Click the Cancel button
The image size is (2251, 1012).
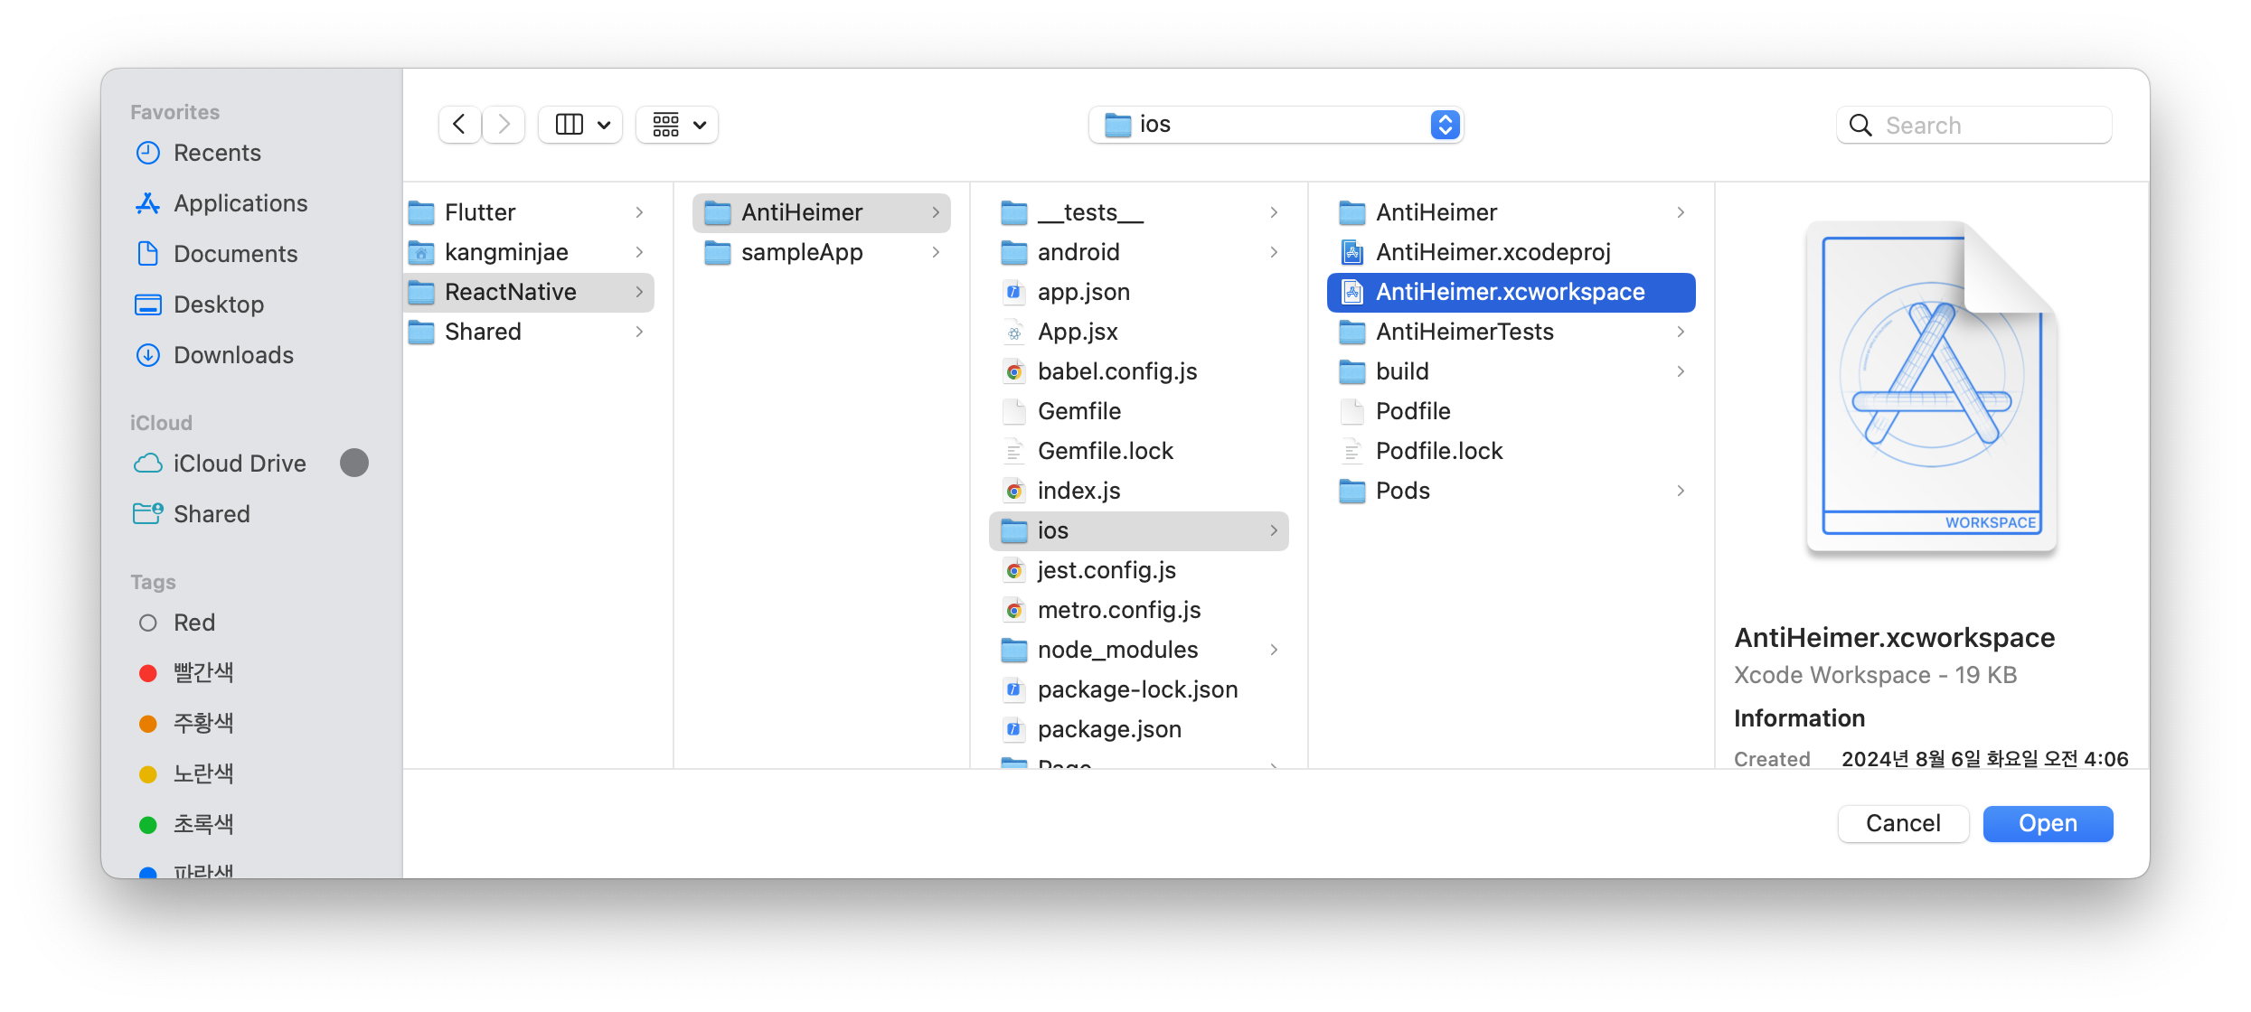coord(1903,824)
